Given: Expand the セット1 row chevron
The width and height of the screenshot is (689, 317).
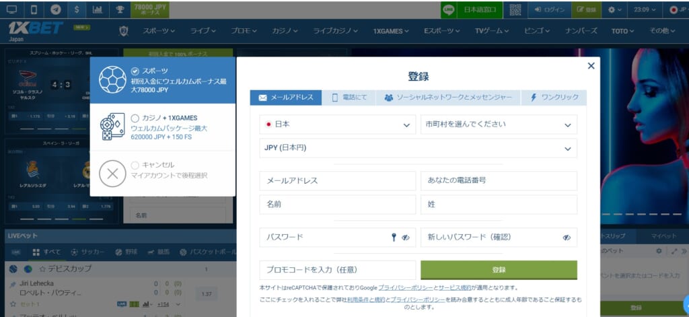Looking at the screenshot, I should click(178, 304).
